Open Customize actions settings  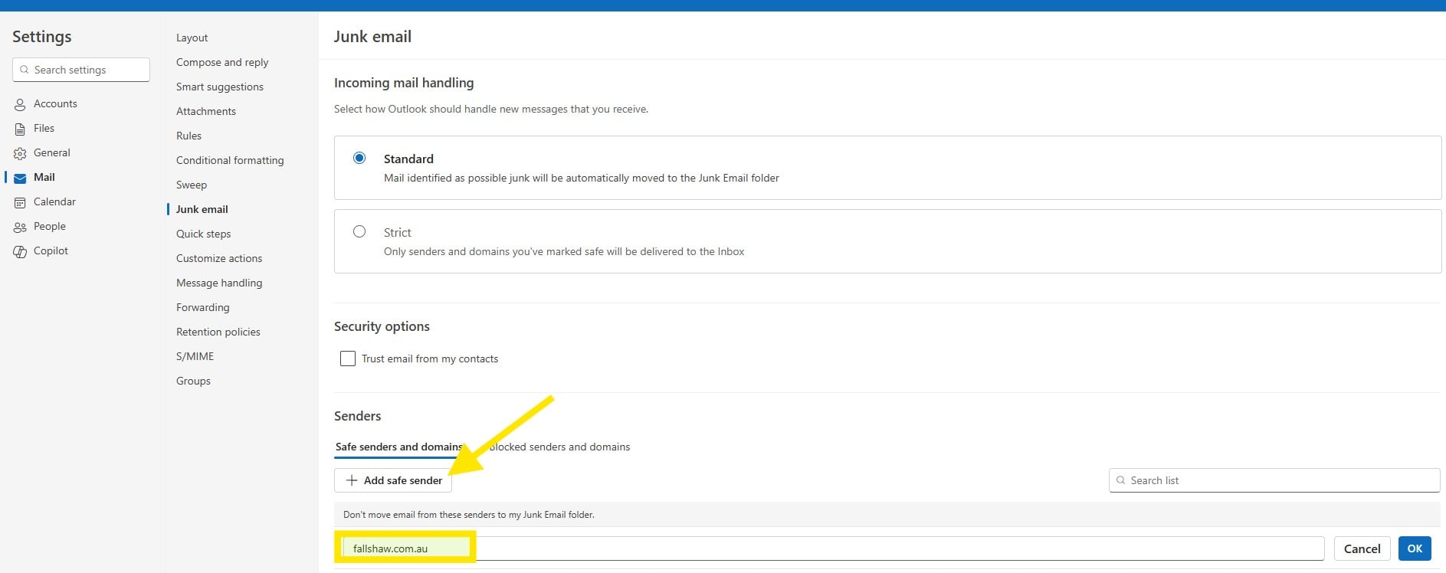click(x=219, y=258)
